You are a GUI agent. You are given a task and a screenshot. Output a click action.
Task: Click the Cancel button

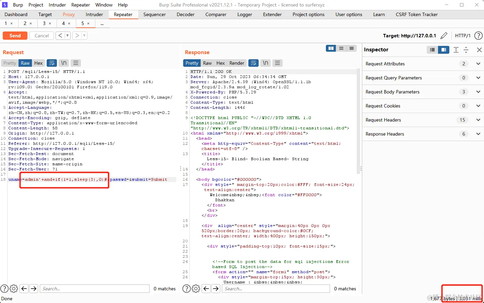click(x=42, y=36)
